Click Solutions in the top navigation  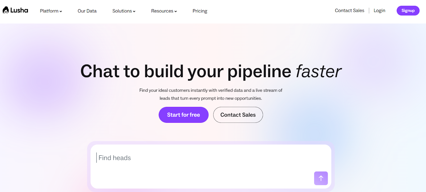122,11
